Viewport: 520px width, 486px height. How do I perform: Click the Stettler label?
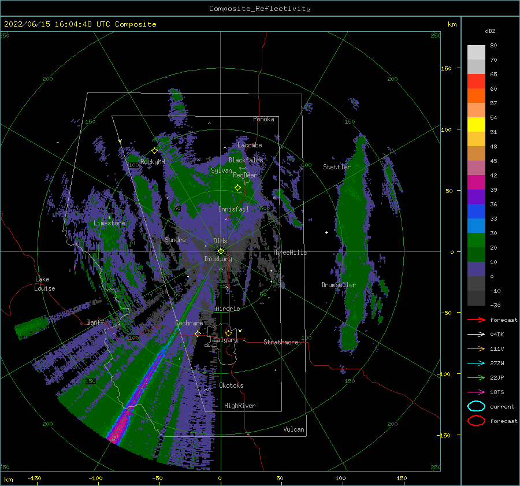(x=337, y=167)
